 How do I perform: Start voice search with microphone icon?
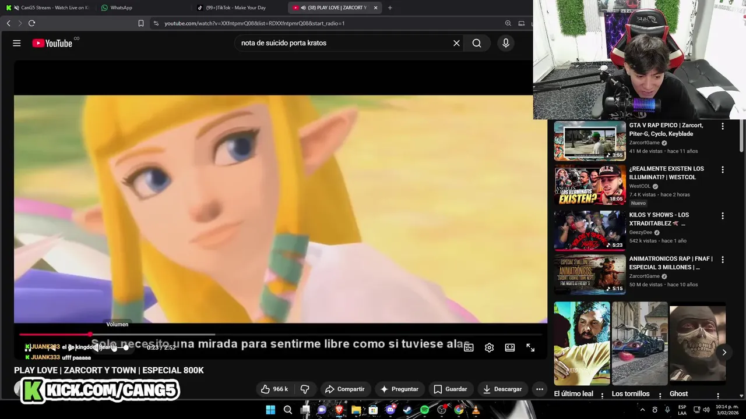coord(506,43)
